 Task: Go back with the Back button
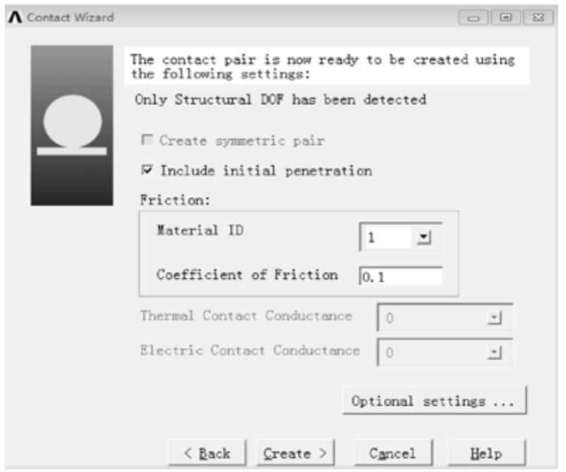pos(207,454)
